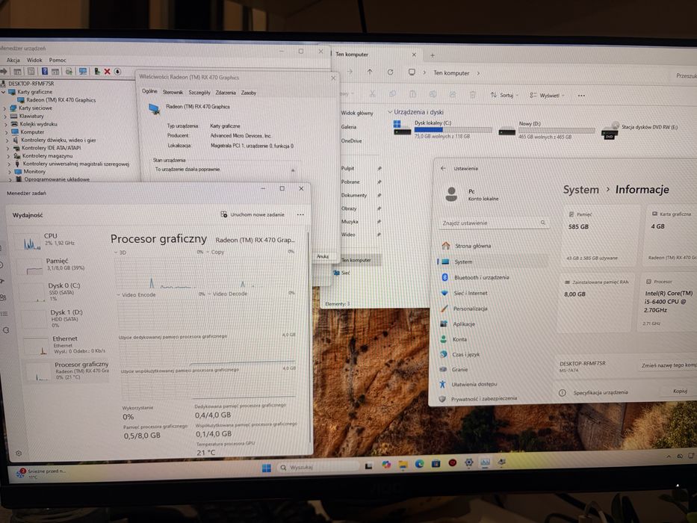Open Copilot icon on the taskbar
This screenshot has width=697, height=523.
click(386, 465)
